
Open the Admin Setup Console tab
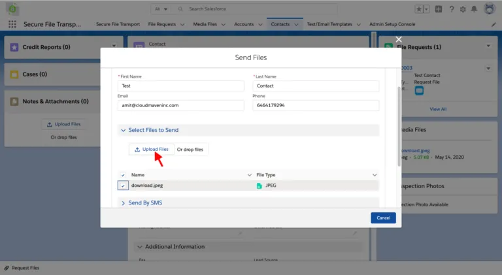392,24
